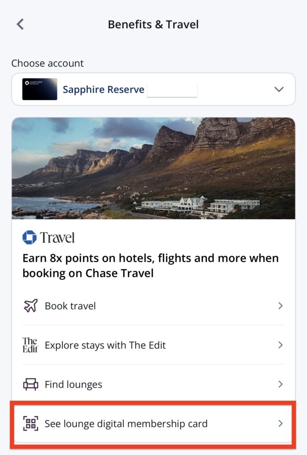Viewport: 307px width, 455px height.
Task: Open Explore stays with The Edit
Action: pos(105,345)
